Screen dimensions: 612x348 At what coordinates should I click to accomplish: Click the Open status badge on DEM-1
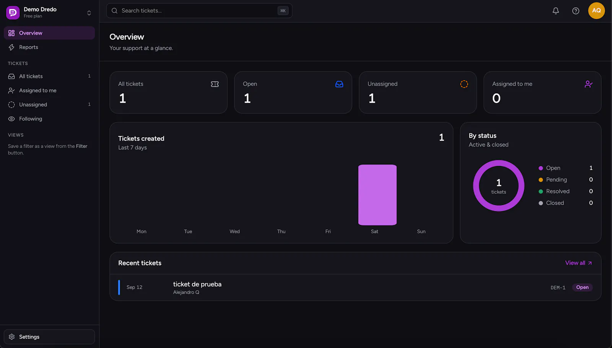pos(582,287)
